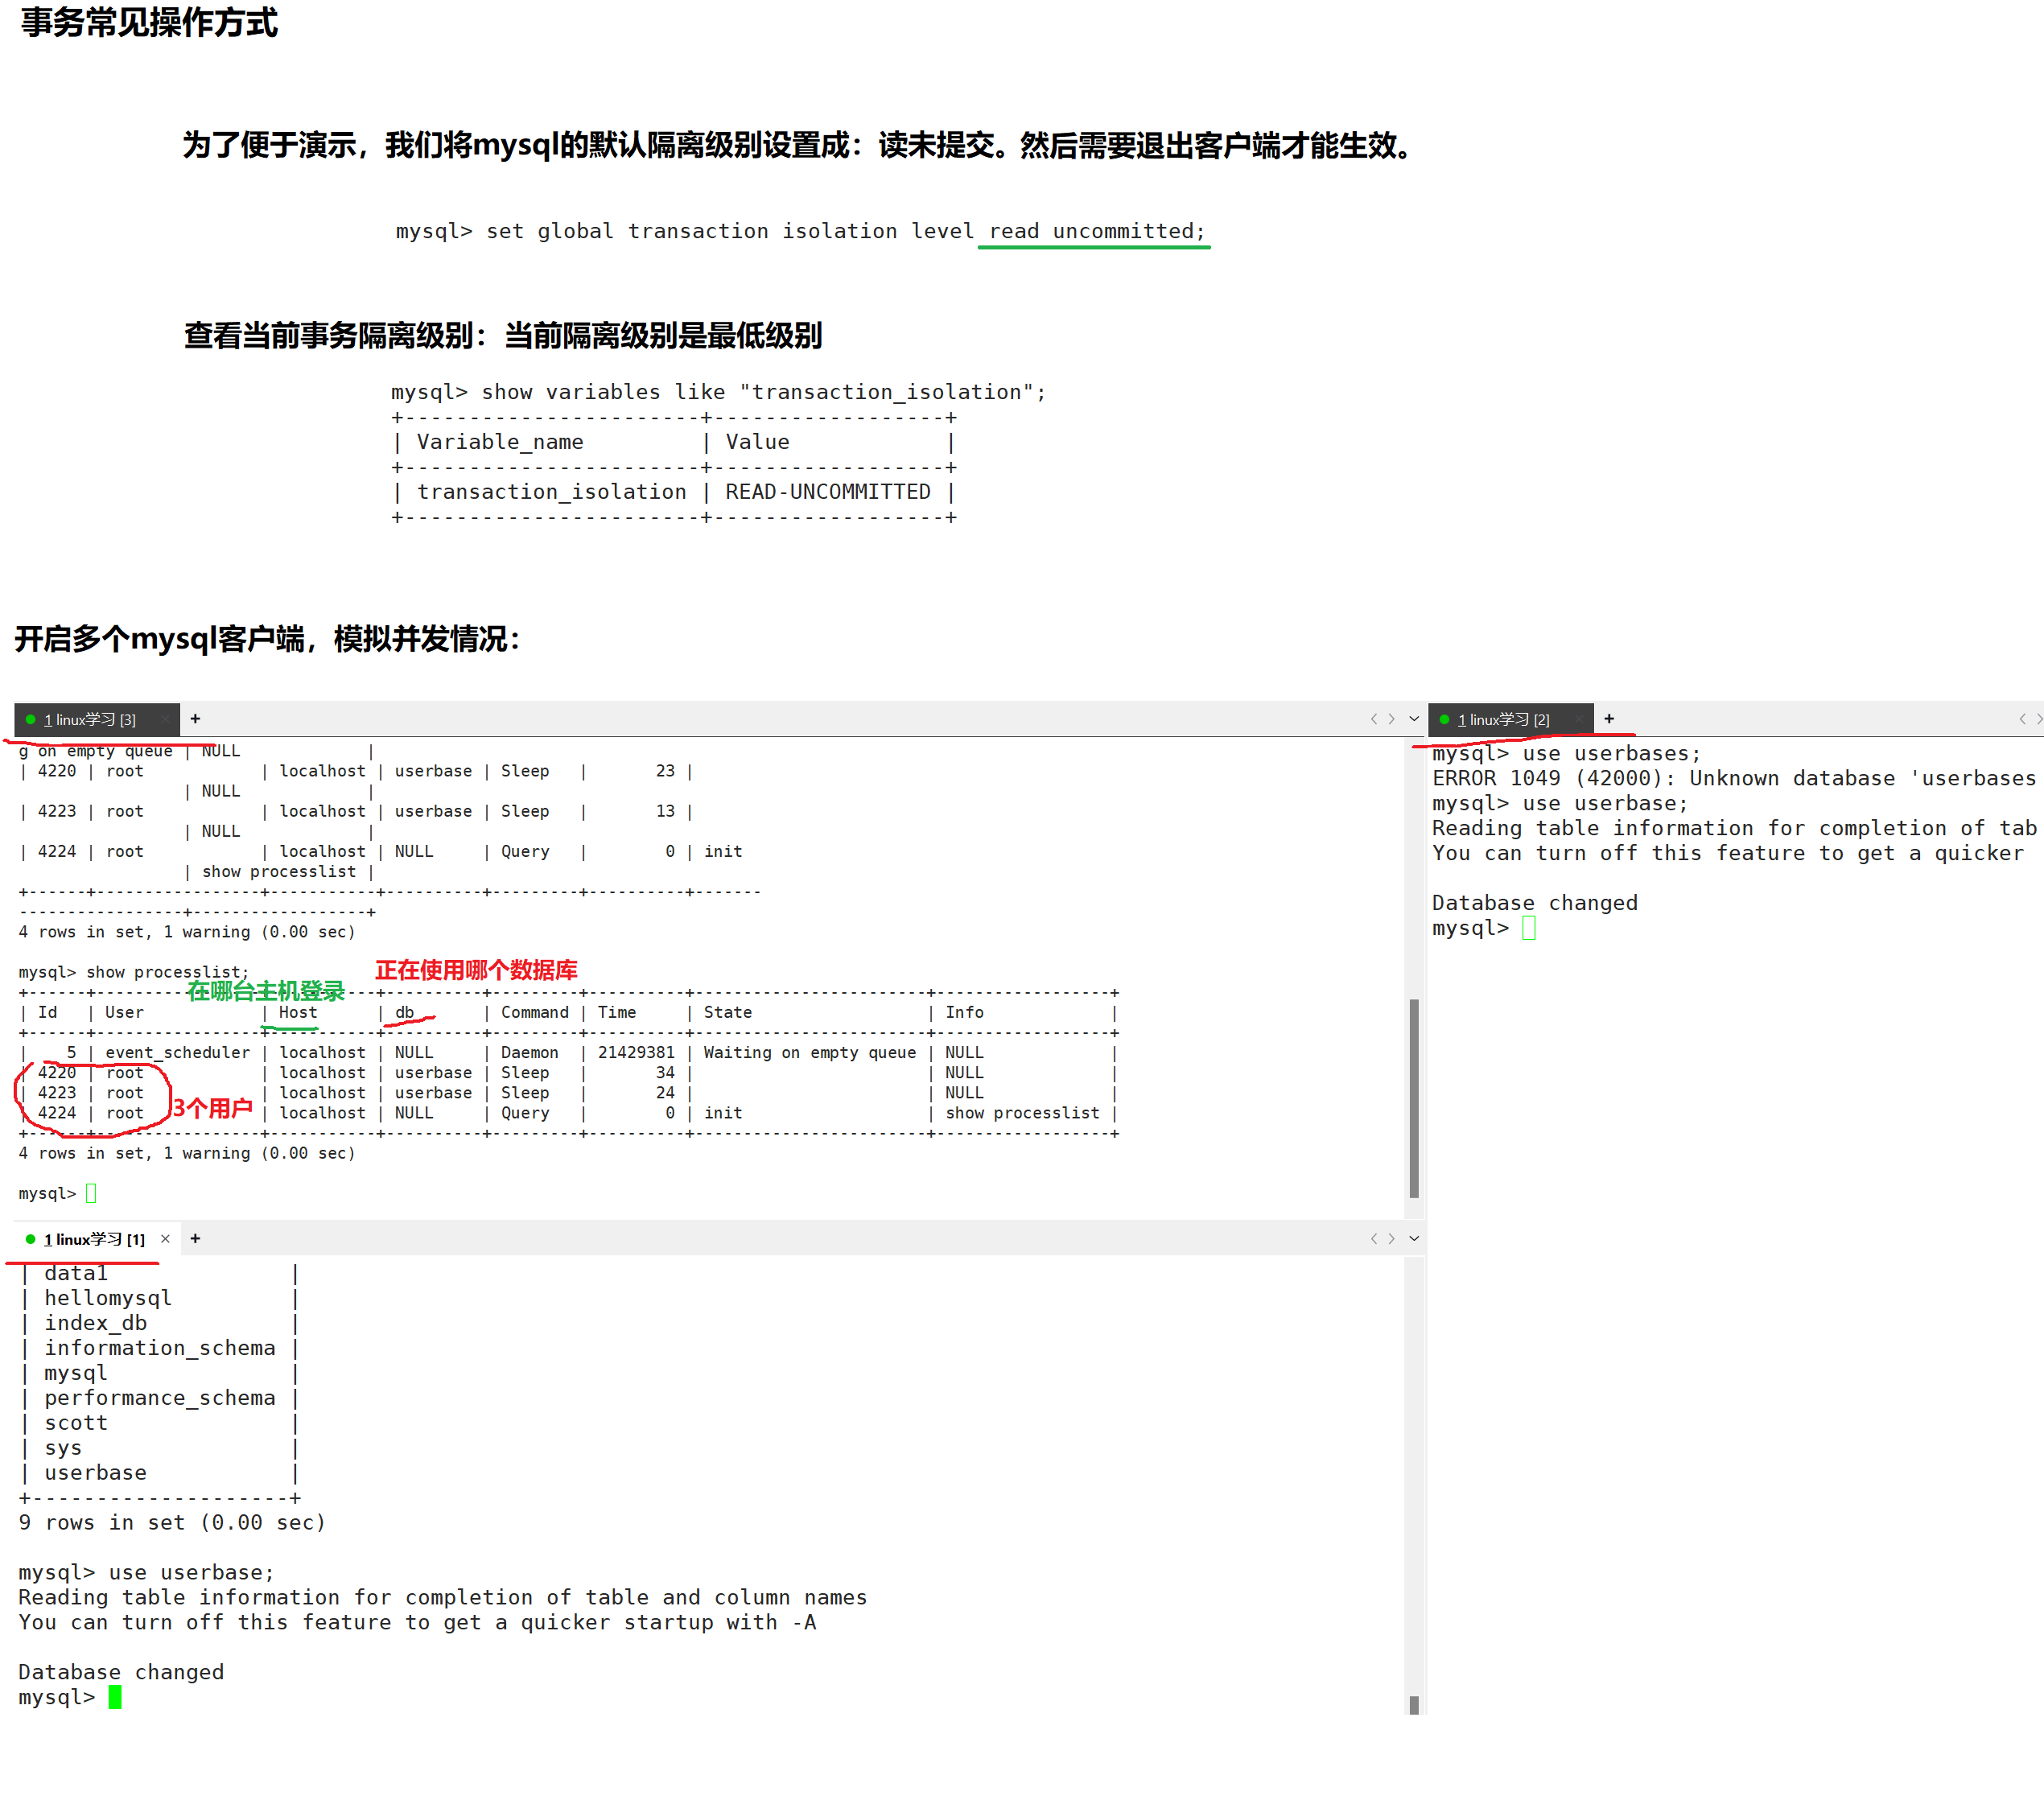The width and height of the screenshot is (2044, 1804).
Task: Open new tab in linux学习 [3] pane
Action: (195, 719)
